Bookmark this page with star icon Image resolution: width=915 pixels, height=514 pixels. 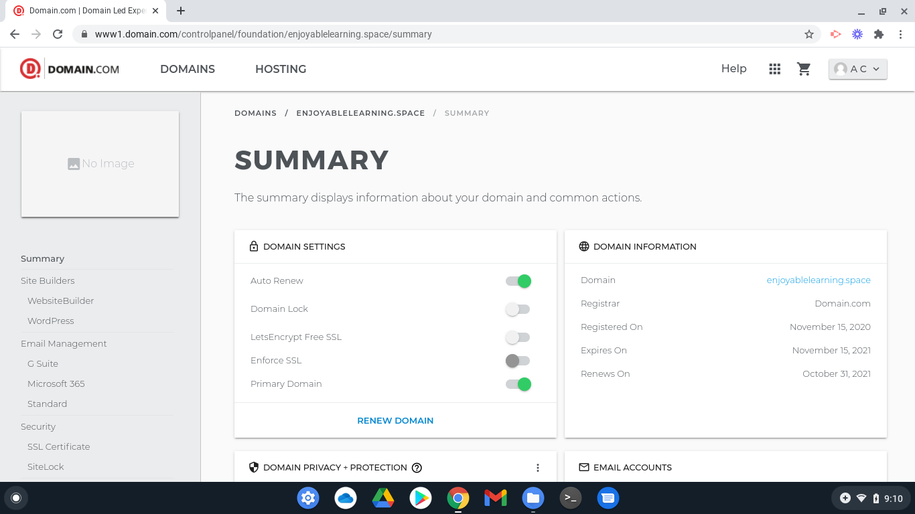pyautogui.click(x=809, y=34)
